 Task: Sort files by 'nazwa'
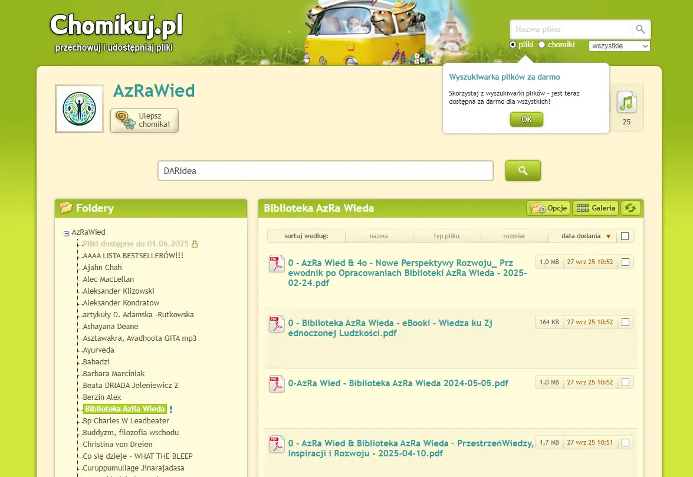click(x=379, y=236)
